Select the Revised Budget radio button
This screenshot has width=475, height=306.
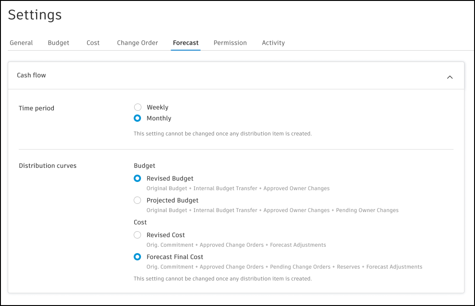coord(137,178)
